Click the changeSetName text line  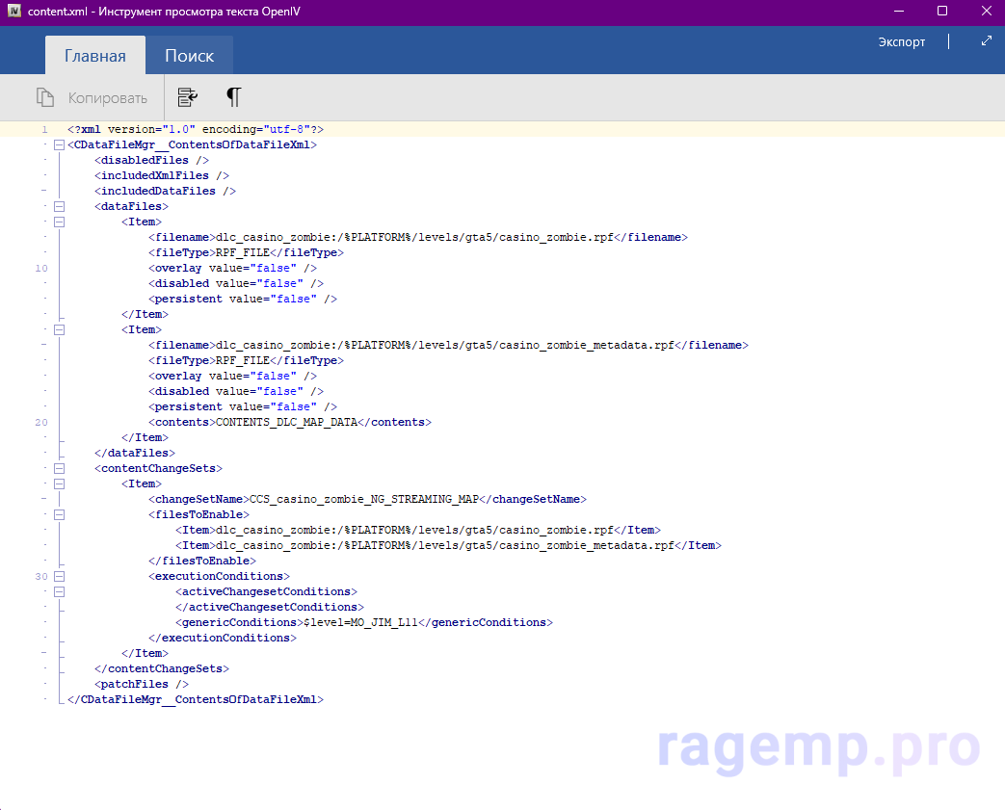pyautogui.click(x=366, y=499)
